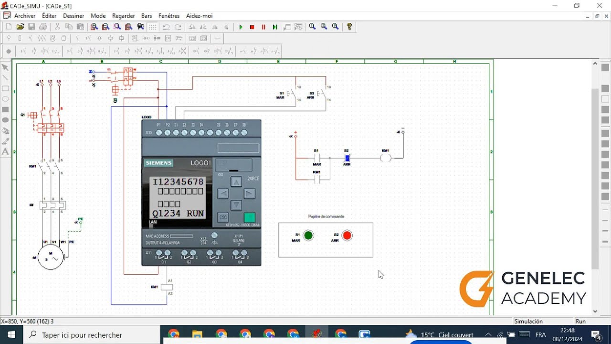Save the schematic with the floppy disk icon
611x344 pixels.
pyautogui.click(x=32, y=27)
